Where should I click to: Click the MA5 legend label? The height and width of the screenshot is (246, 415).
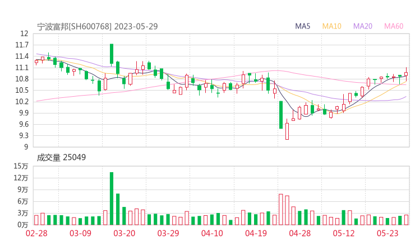(x=302, y=26)
